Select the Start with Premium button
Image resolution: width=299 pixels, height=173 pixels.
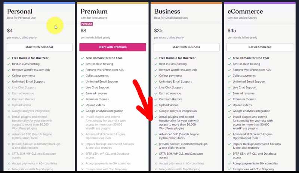(x=113, y=47)
